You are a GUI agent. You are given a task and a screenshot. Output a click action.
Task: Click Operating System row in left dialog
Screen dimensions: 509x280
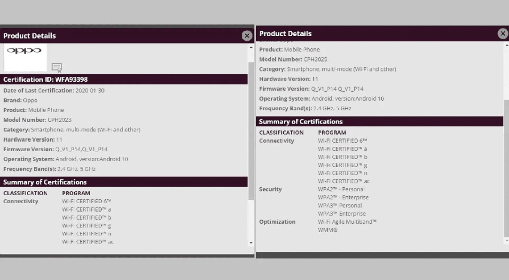point(66,159)
